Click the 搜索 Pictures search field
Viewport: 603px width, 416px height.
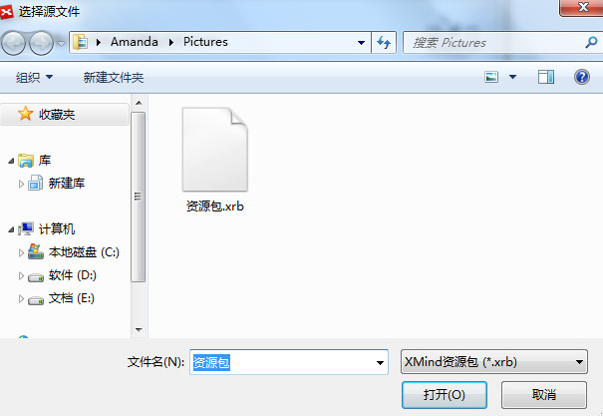click(498, 42)
